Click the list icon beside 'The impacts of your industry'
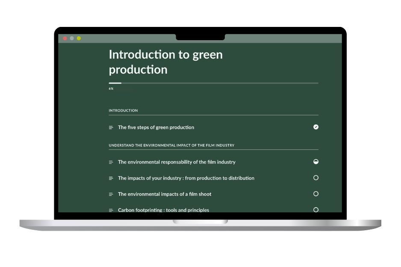The width and height of the screenshot is (401, 267). [x=111, y=178]
